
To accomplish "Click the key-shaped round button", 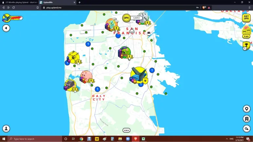I will [x=246, y=129].
